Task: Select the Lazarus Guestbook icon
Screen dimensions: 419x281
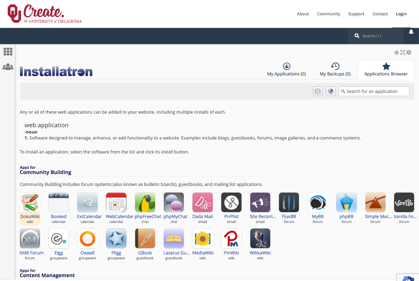Action: pyautogui.click(x=174, y=239)
